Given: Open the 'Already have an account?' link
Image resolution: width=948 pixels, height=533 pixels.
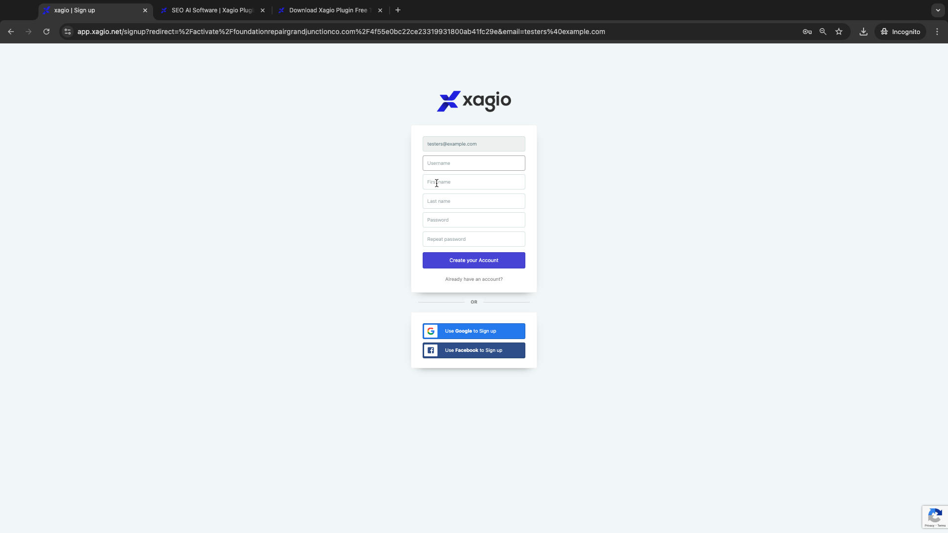Looking at the screenshot, I should coord(474,279).
